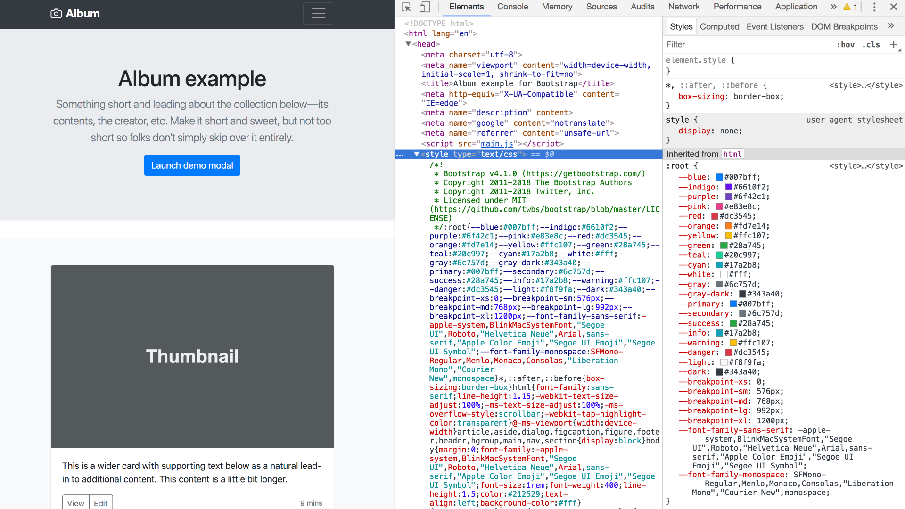Toggle the :hov element state option

pyautogui.click(x=846, y=45)
